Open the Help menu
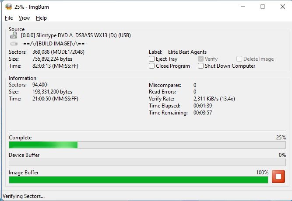The image size is (292, 201). pyautogui.click(x=41, y=18)
